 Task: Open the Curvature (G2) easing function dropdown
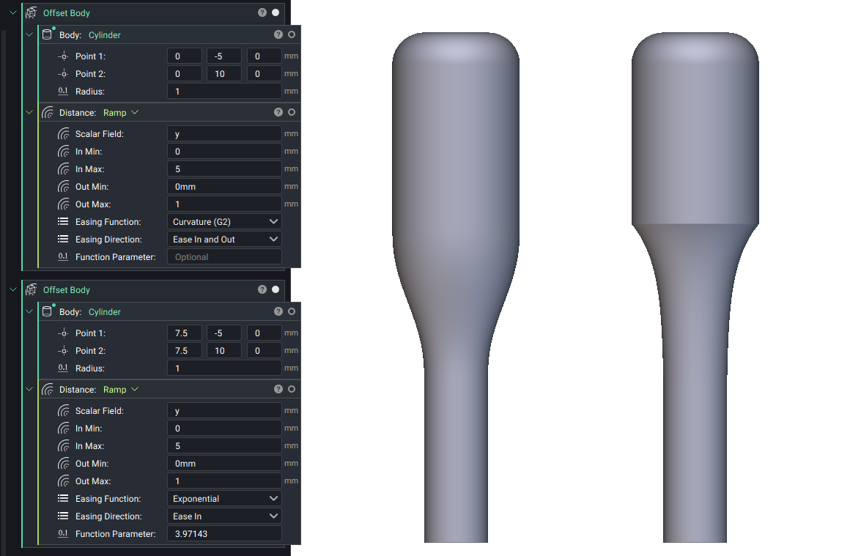click(x=224, y=222)
